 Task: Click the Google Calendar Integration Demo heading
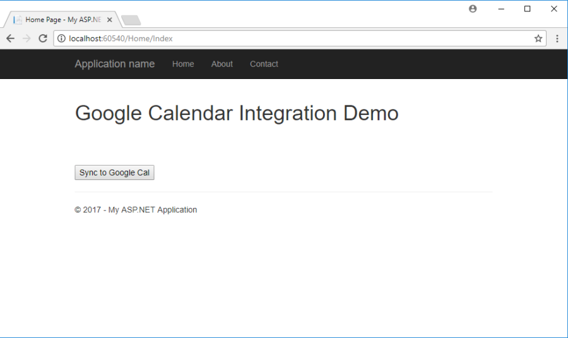click(237, 113)
